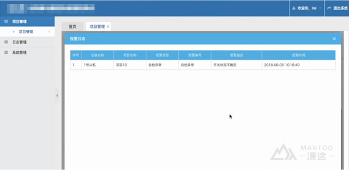Select the 项目管理 tab
The height and width of the screenshot is (170, 349).
[x=97, y=27]
